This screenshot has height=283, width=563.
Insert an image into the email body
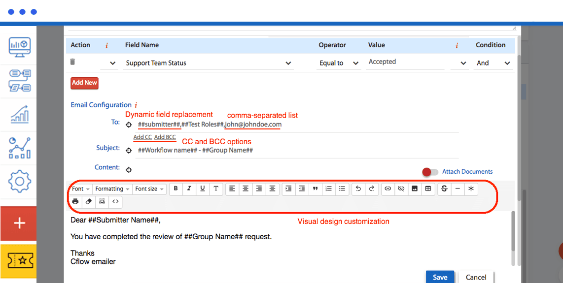tap(415, 189)
